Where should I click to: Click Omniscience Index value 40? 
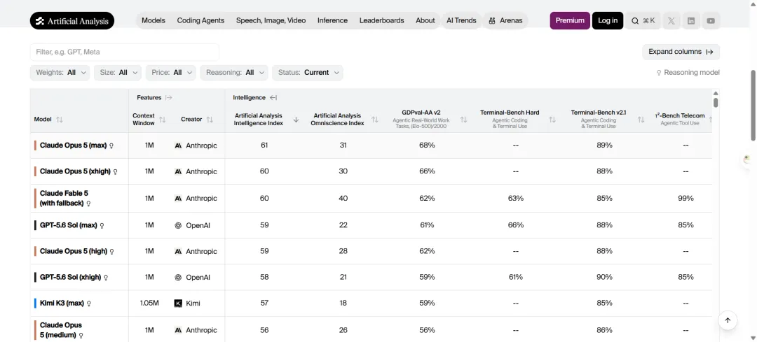click(x=343, y=199)
